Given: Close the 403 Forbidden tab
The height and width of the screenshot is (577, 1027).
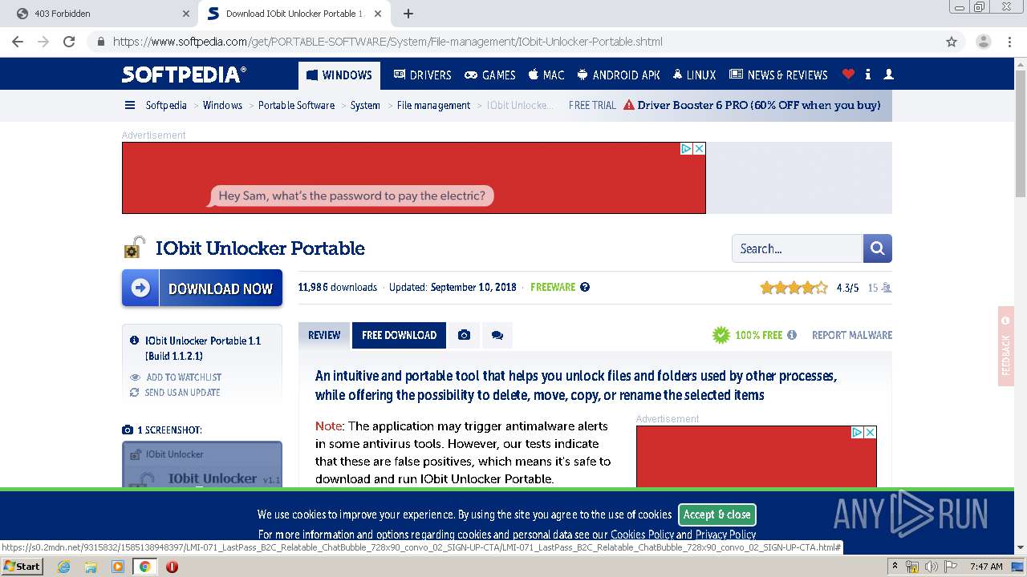Looking at the screenshot, I should 186,14.
